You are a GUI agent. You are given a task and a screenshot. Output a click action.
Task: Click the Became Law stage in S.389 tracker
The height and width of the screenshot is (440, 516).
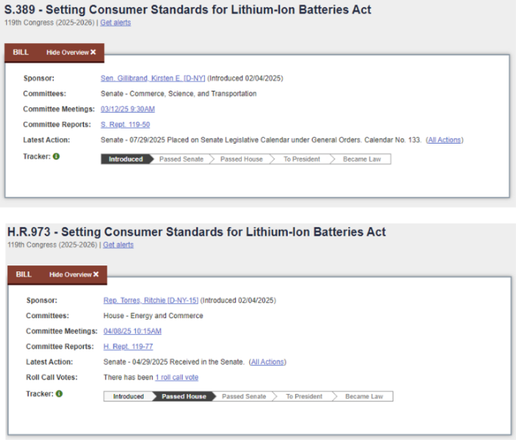(362, 160)
